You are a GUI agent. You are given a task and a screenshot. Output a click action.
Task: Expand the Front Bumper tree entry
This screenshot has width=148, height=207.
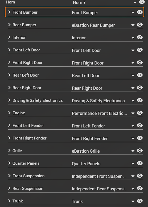click(9, 12)
